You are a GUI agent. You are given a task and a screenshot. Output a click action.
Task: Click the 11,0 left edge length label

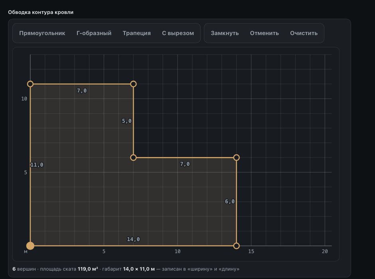pyautogui.click(x=37, y=165)
